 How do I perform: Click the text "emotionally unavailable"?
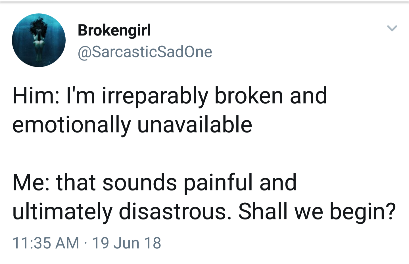click(x=132, y=125)
